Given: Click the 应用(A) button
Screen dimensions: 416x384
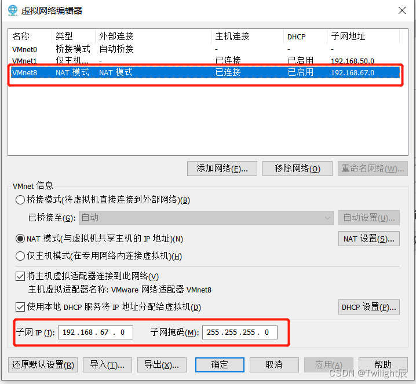Looking at the screenshot, I should [329, 365].
